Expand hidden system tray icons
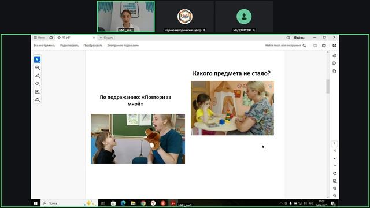370x208 pixels. (281, 203)
